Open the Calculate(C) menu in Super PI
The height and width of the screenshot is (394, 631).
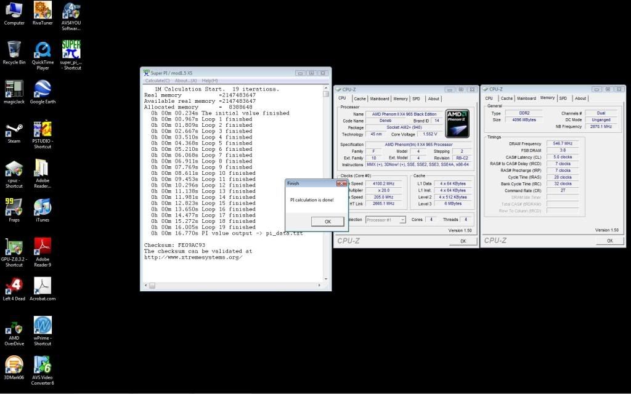(x=157, y=81)
